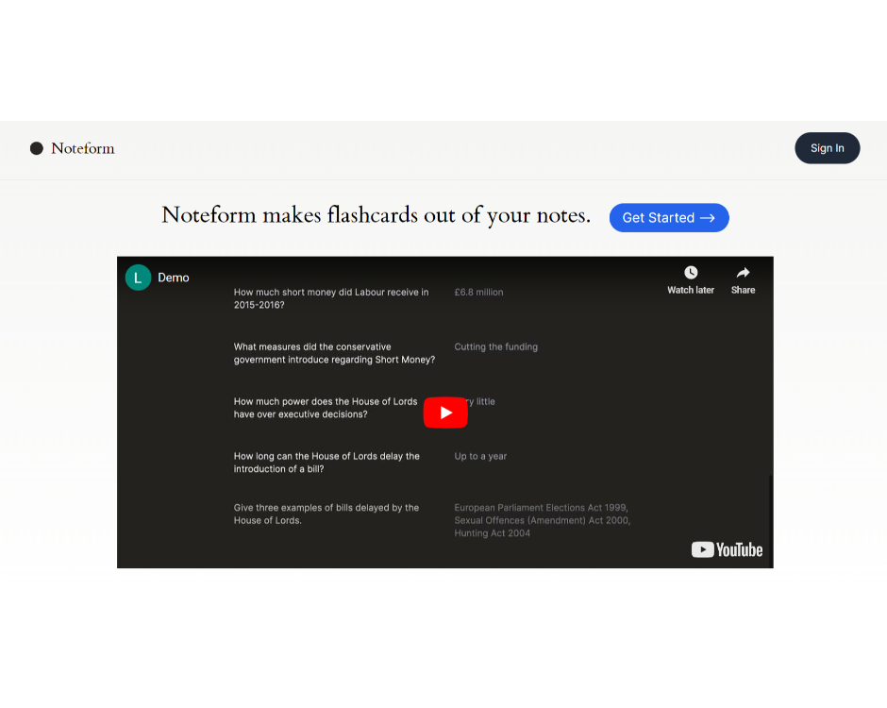
Task: Click 'How long can the House of Lords delay' question
Action: 326,463
